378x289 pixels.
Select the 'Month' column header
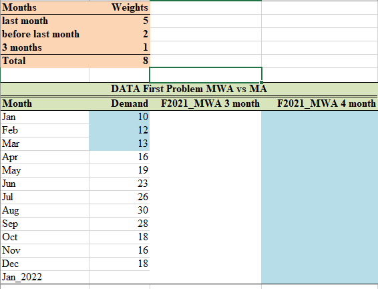45,103
